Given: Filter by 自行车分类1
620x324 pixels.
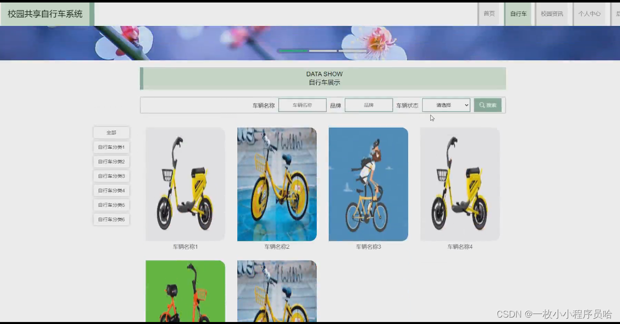Looking at the screenshot, I should (x=111, y=147).
